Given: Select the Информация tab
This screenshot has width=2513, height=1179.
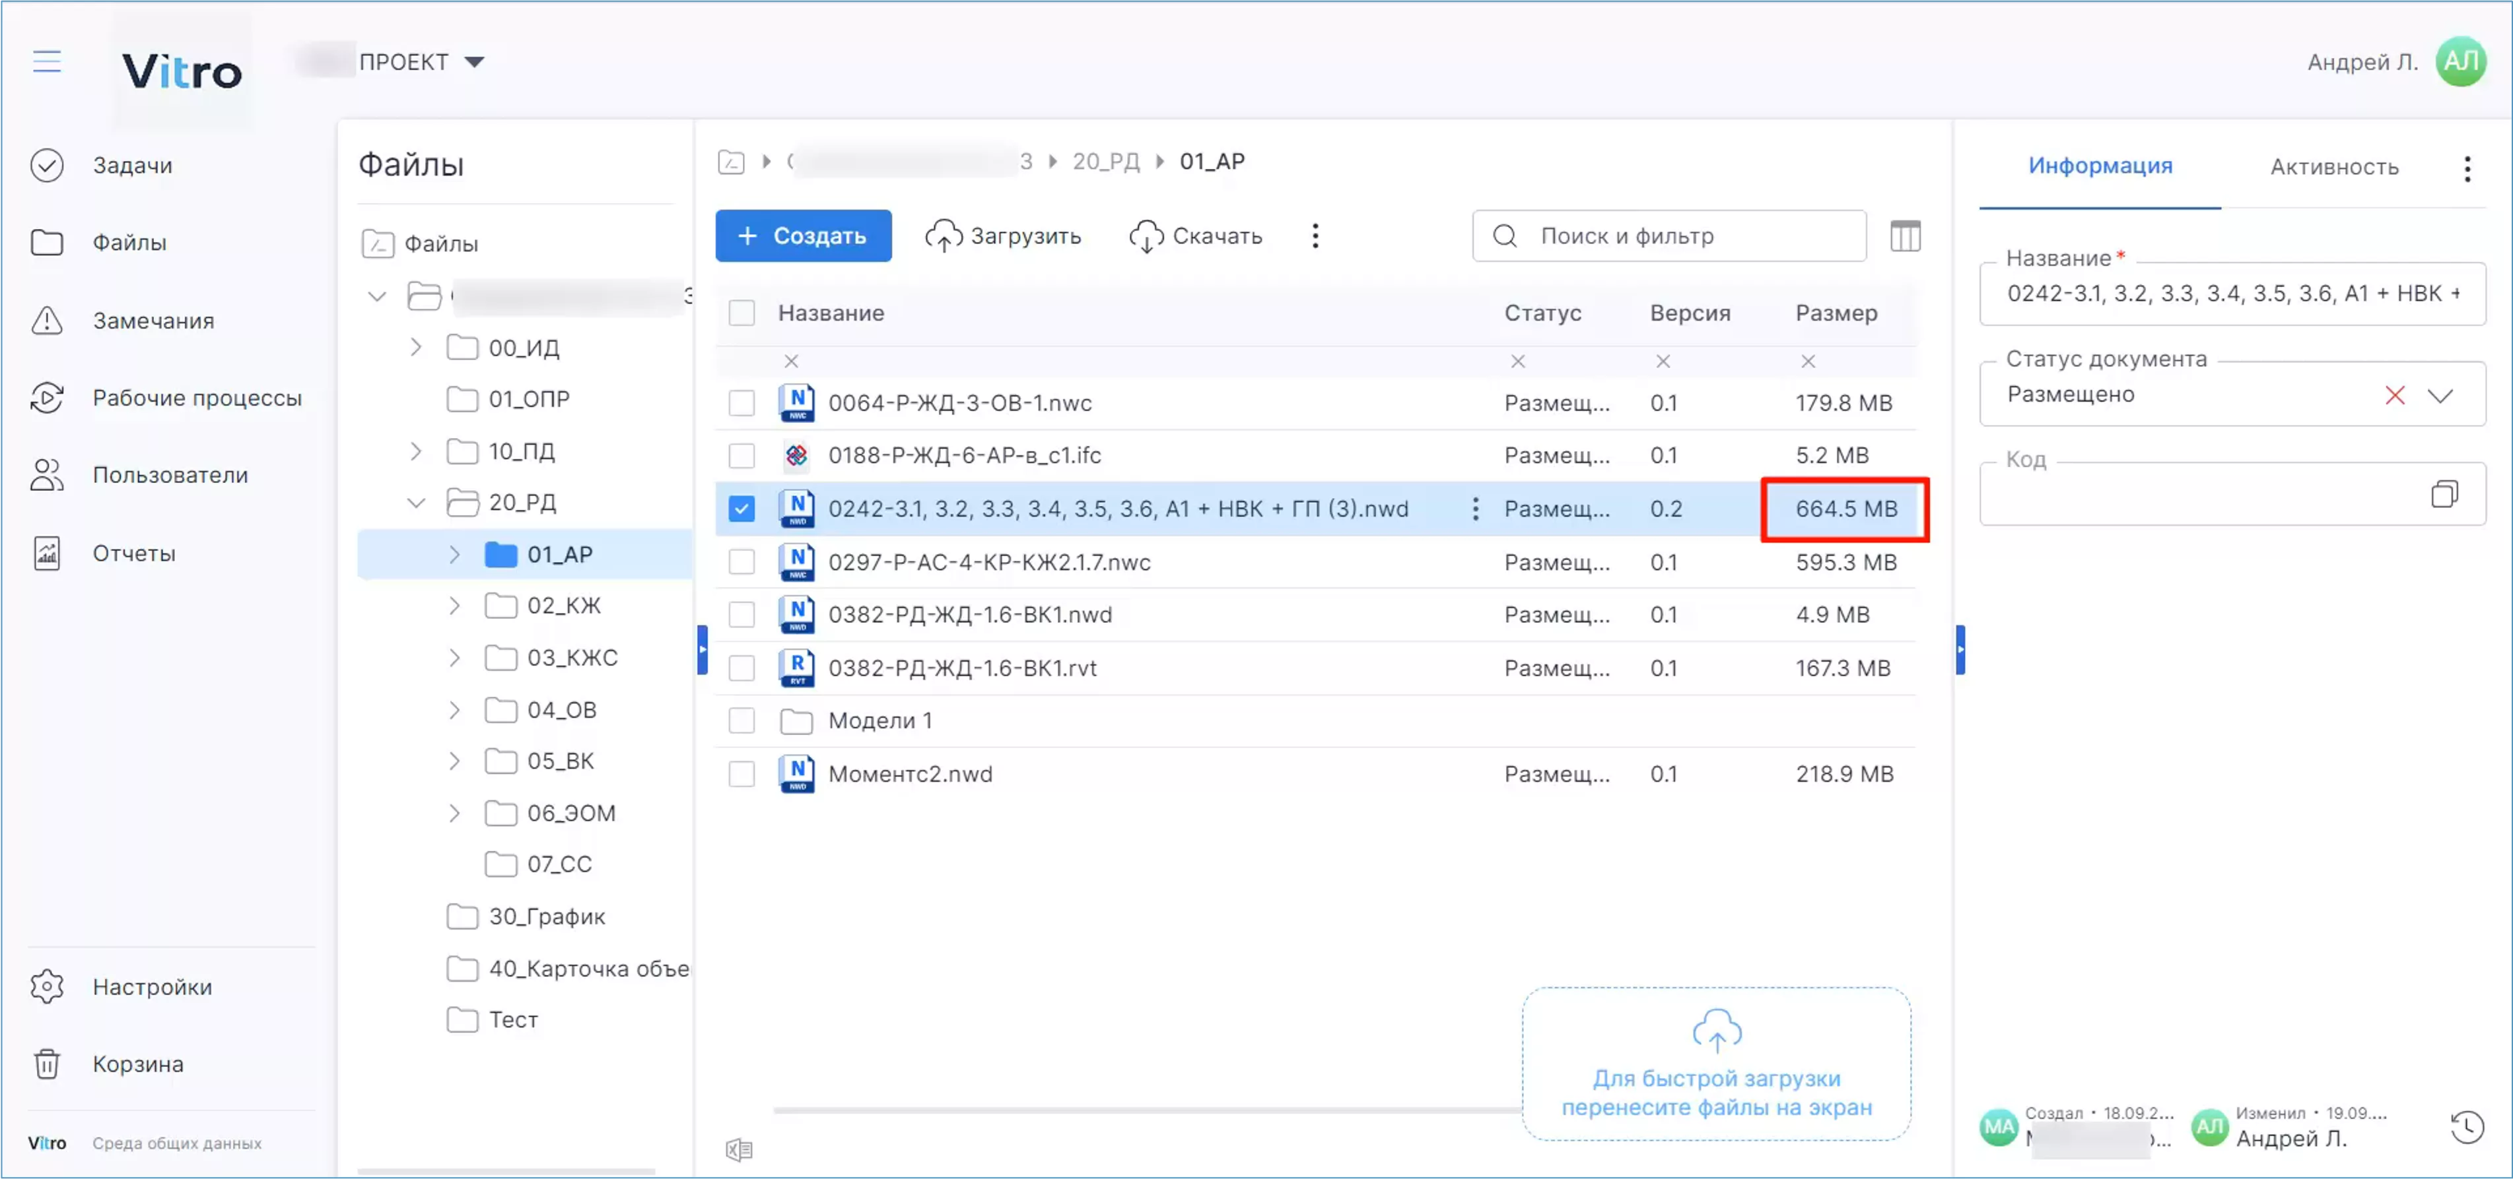Looking at the screenshot, I should point(2100,166).
